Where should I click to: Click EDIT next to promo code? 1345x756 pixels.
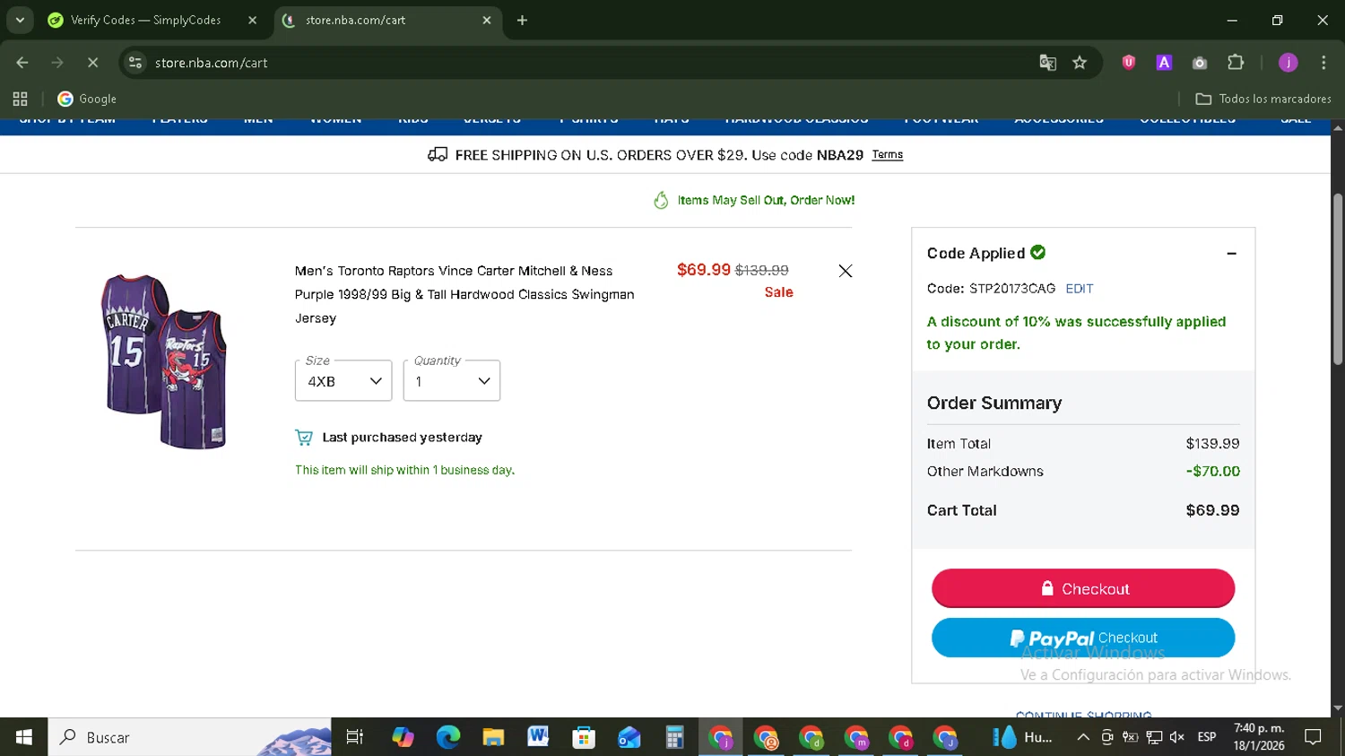1080,289
